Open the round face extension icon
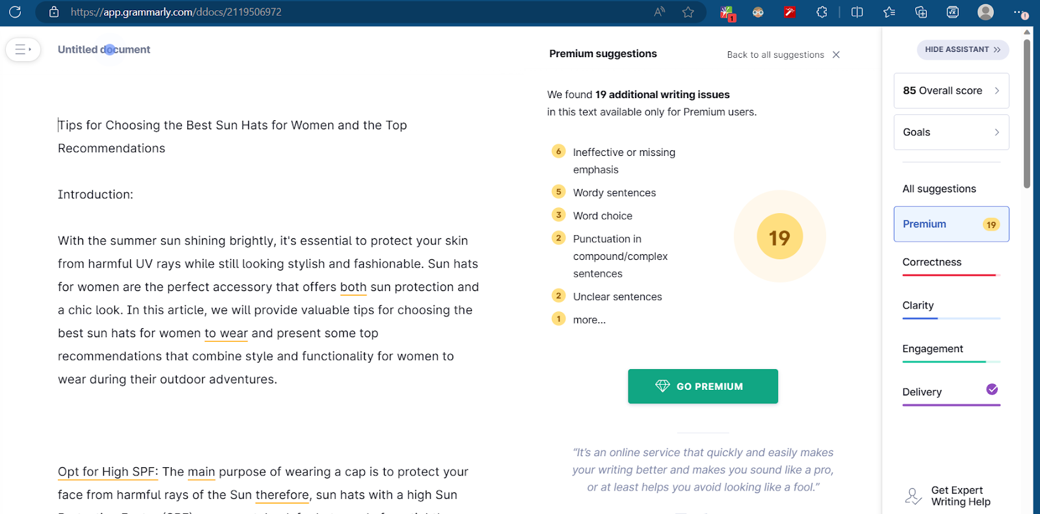The height and width of the screenshot is (514, 1040). pyautogui.click(x=758, y=12)
